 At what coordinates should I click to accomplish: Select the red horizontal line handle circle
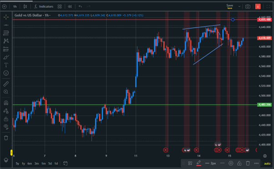click(x=233, y=20)
